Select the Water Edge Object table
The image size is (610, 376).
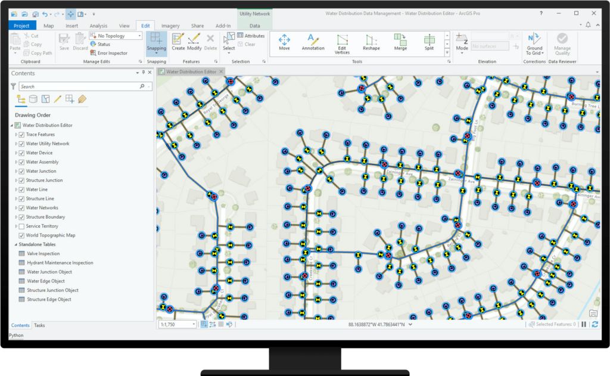coord(46,281)
